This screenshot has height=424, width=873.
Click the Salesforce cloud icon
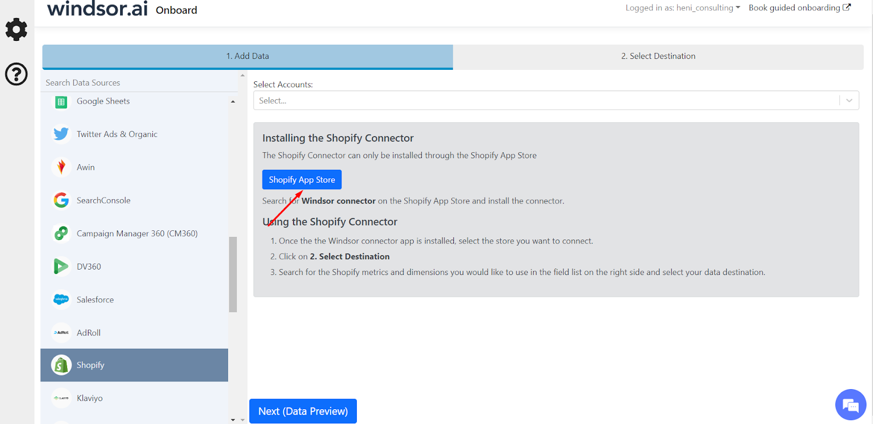[61, 300]
